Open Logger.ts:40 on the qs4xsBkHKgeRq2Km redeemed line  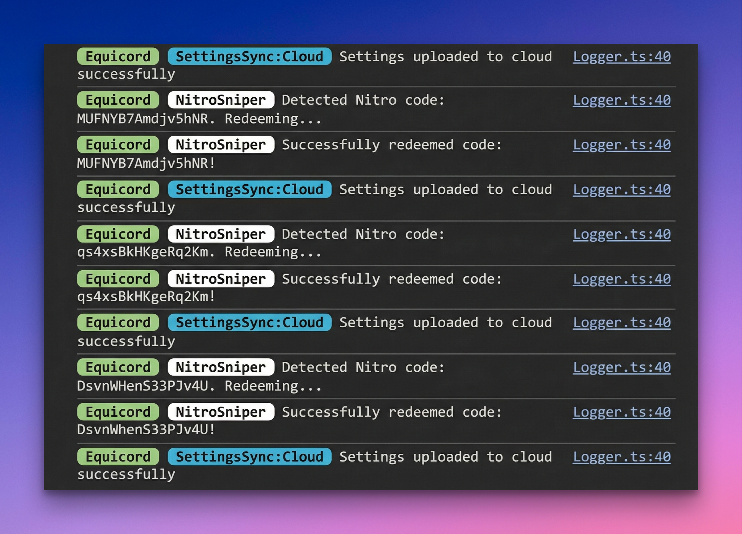(622, 279)
